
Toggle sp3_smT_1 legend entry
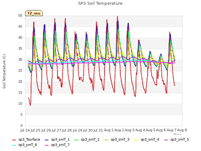(57, 140)
